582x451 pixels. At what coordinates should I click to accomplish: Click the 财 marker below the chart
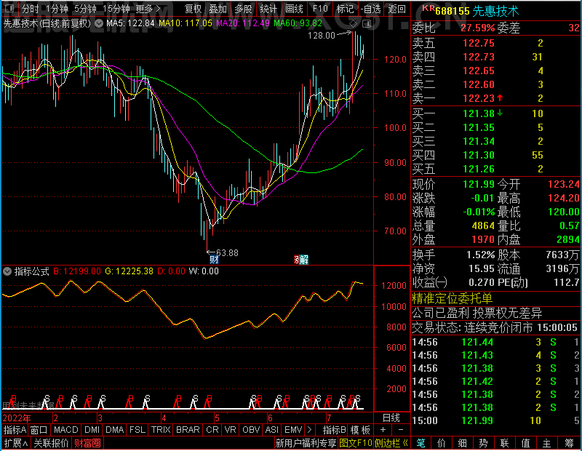(x=214, y=259)
